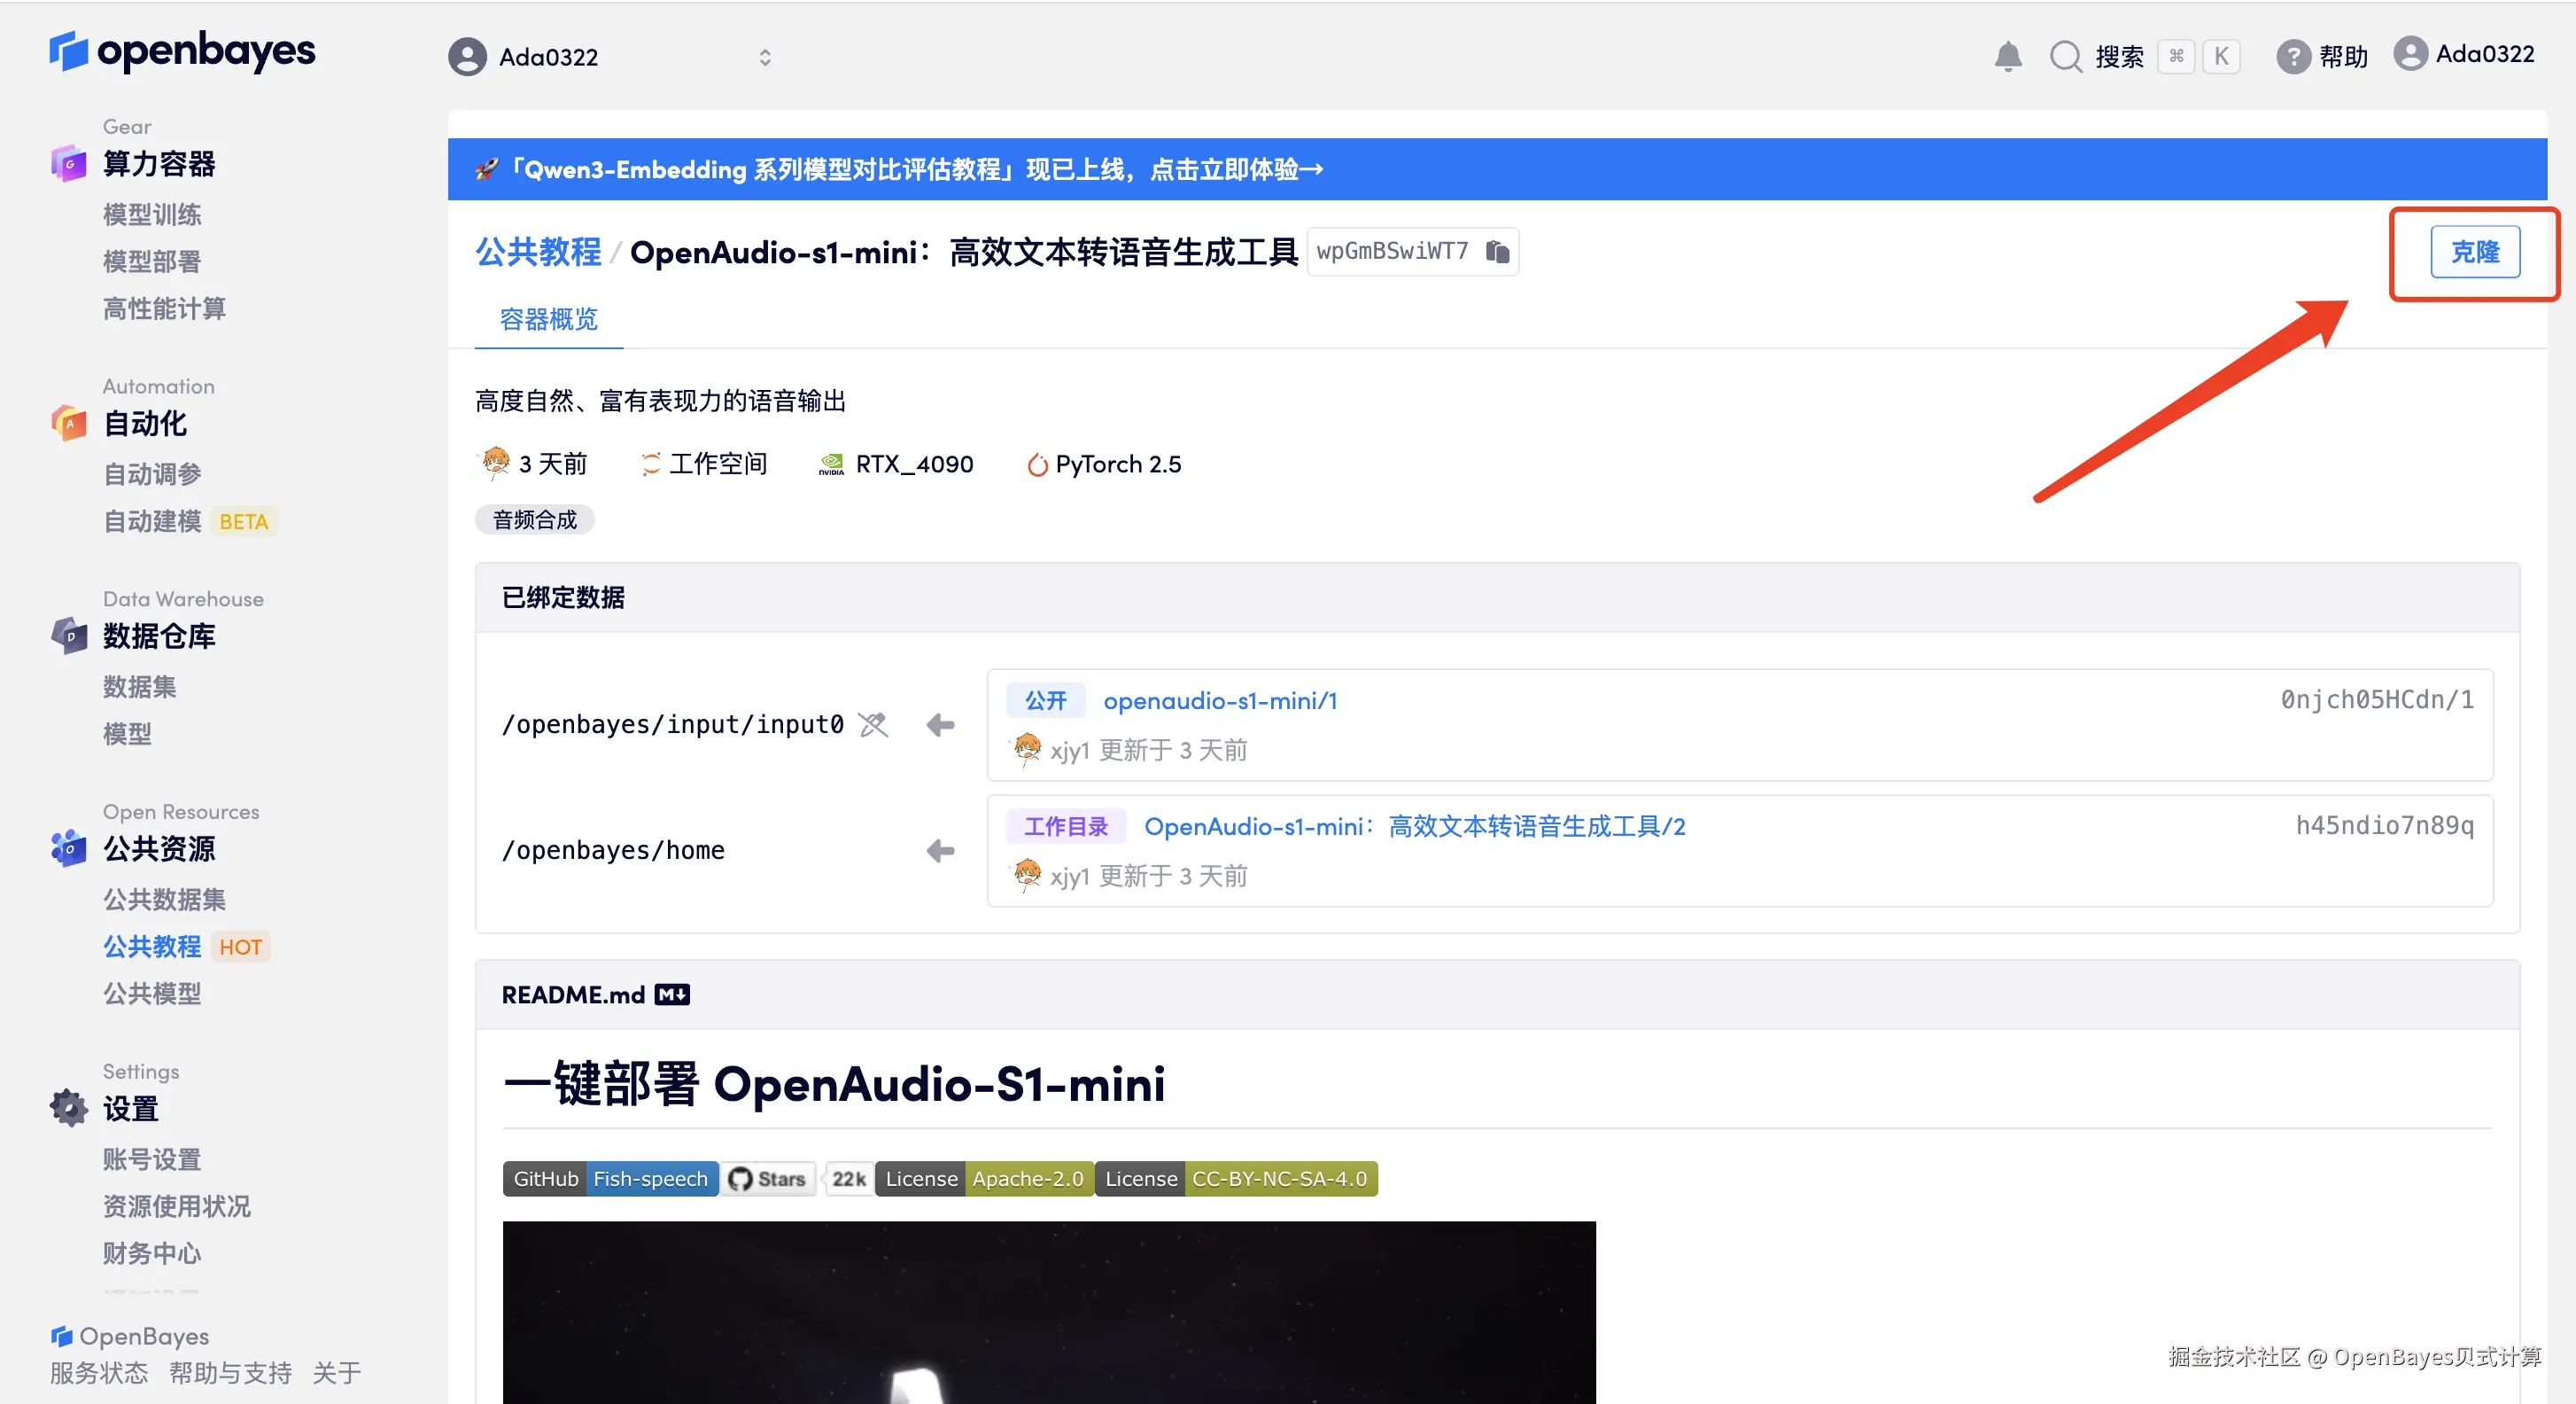
Task: Click the 克隆 clone button
Action: 2475,251
